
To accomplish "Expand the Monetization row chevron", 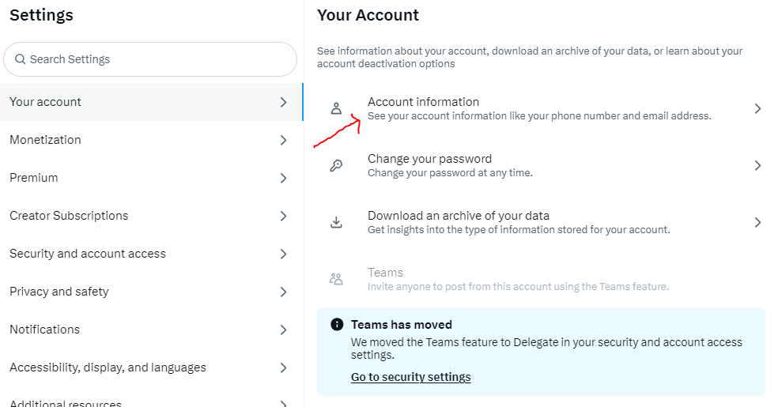I will pos(283,141).
